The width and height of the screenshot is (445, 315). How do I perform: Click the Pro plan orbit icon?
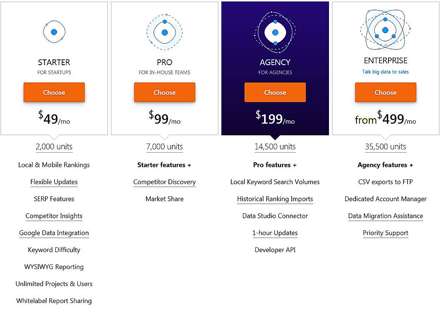click(165, 32)
